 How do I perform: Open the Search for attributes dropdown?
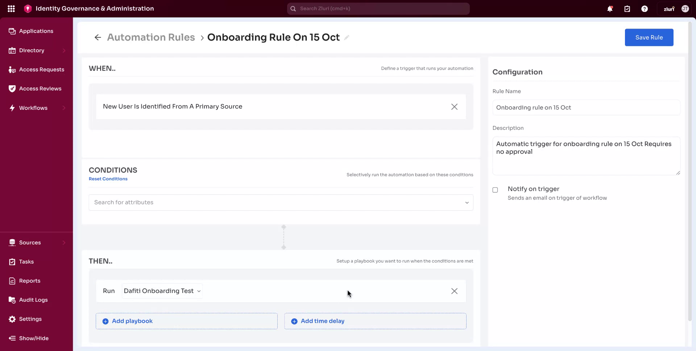coord(281,202)
